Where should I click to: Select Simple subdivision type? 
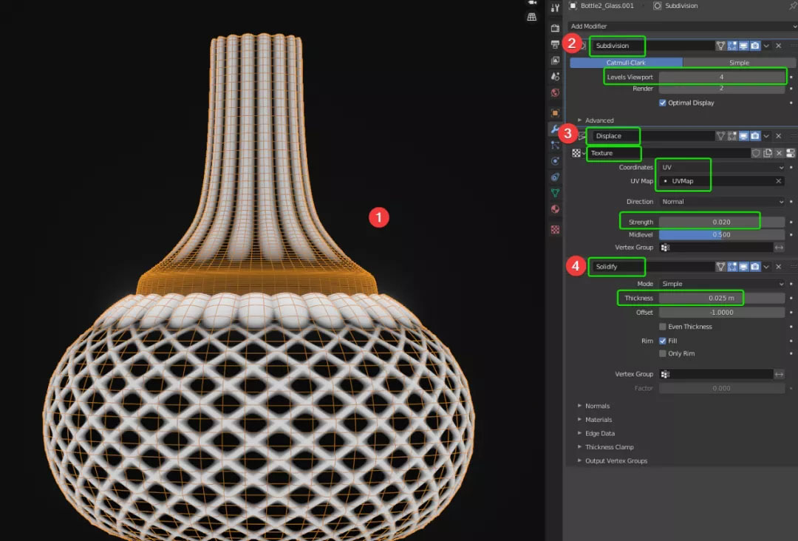(739, 63)
